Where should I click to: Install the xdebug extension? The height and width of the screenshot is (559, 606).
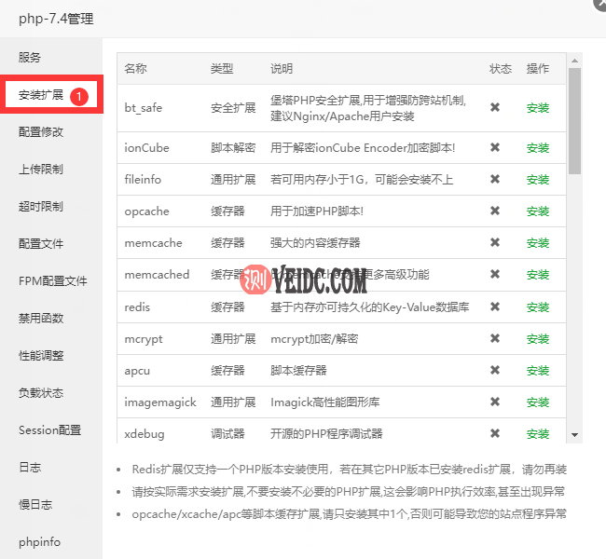click(x=538, y=433)
